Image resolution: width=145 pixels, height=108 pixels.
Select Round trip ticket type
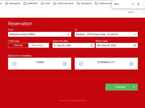click(x=39, y=45)
